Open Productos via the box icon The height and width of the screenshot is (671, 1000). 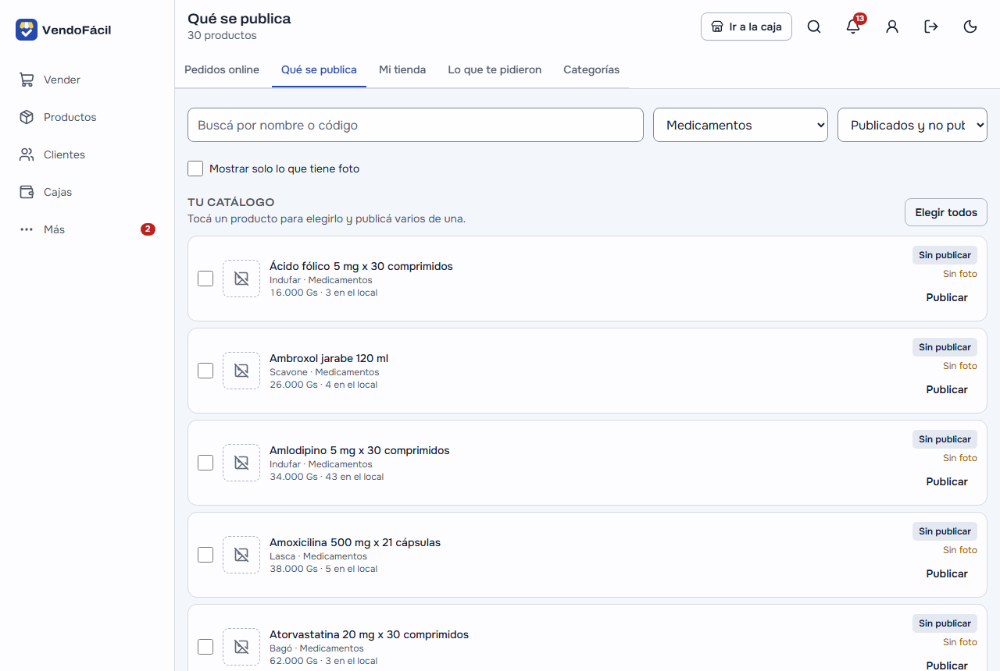[27, 117]
